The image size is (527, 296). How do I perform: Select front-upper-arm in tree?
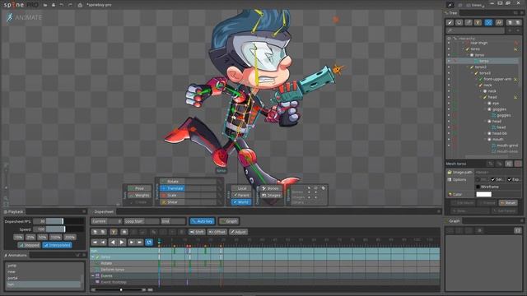pos(497,79)
